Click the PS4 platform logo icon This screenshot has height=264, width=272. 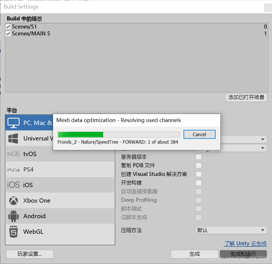pyautogui.click(x=13, y=170)
